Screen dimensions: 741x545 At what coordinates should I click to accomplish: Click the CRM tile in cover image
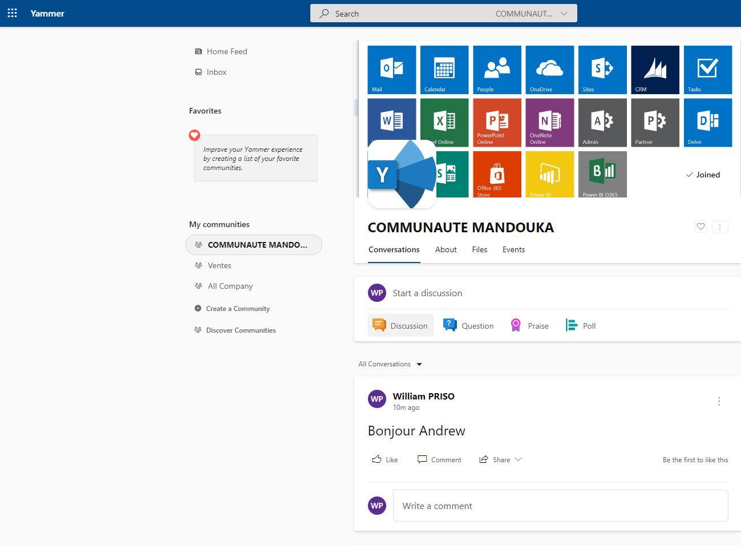pyautogui.click(x=655, y=70)
